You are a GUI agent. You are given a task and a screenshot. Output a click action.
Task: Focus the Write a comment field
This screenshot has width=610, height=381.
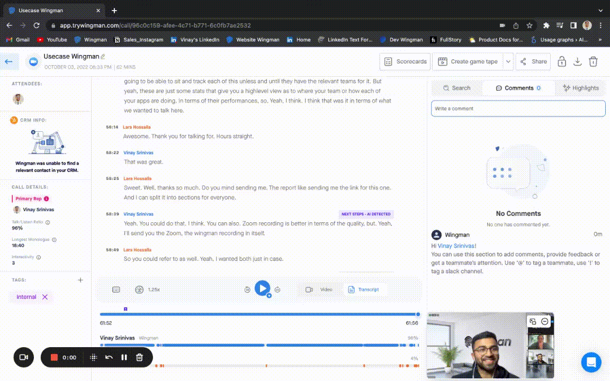[x=518, y=108]
